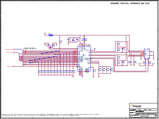Click the polarized capacitor in the decoupling group above the PHY
Image resolution: width=159 pixels, height=119 pixels.
click(73, 40)
